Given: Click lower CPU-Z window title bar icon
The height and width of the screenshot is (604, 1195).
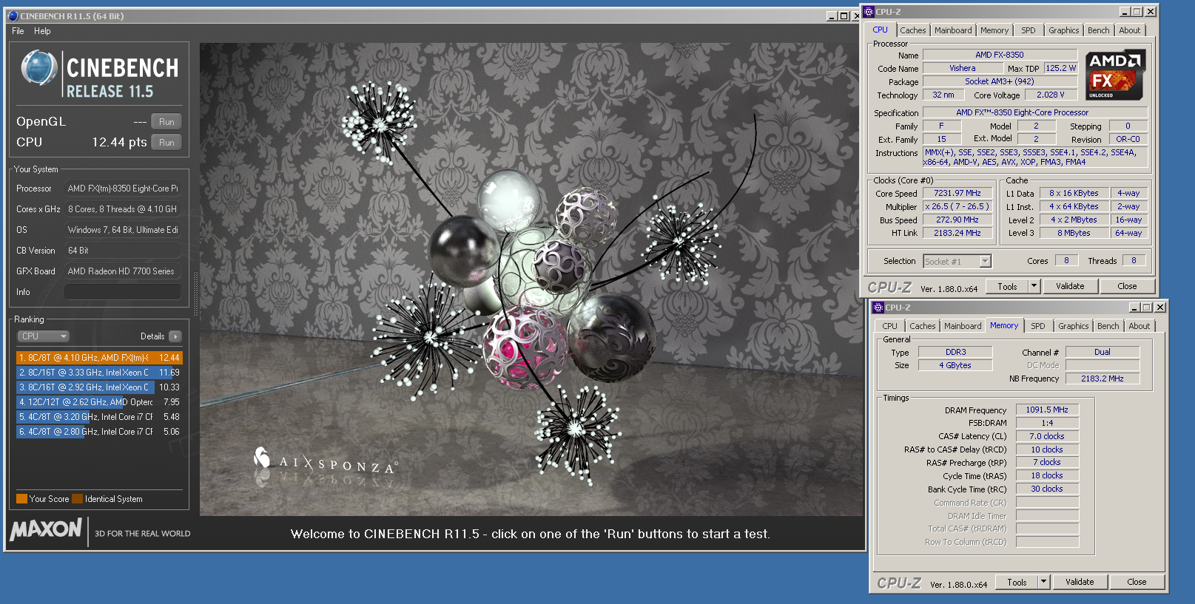Looking at the screenshot, I should [x=878, y=308].
